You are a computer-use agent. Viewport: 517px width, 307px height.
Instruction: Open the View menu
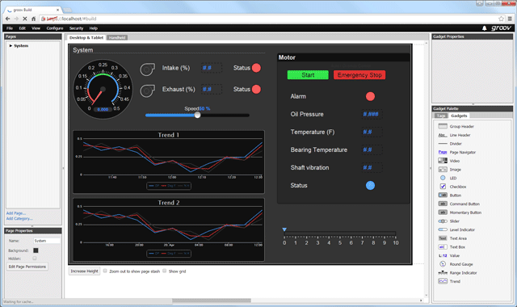(x=36, y=28)
